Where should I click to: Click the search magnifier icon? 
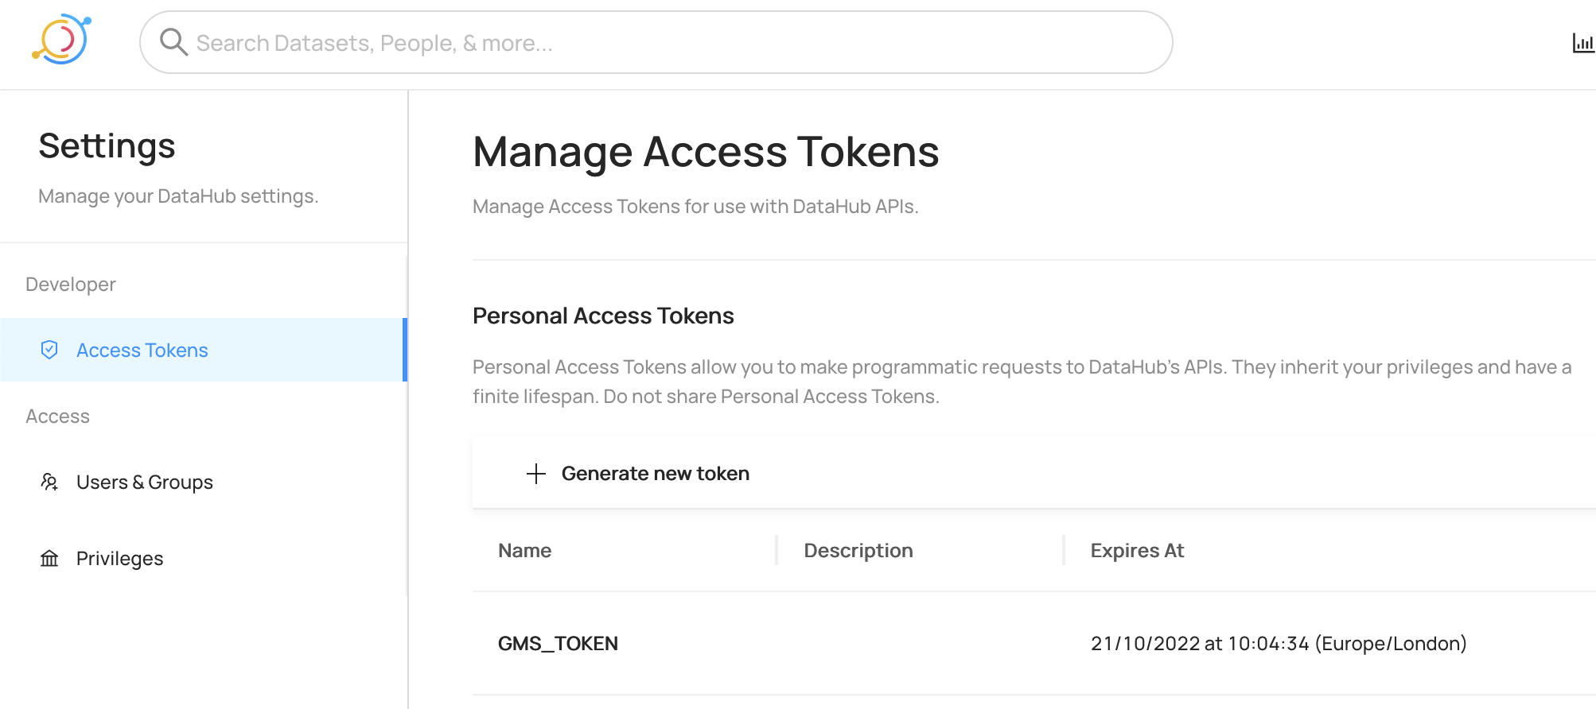173,42
